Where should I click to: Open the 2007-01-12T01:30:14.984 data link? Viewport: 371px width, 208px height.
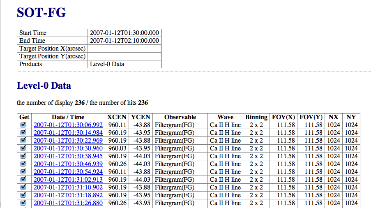tap(68, 133)
